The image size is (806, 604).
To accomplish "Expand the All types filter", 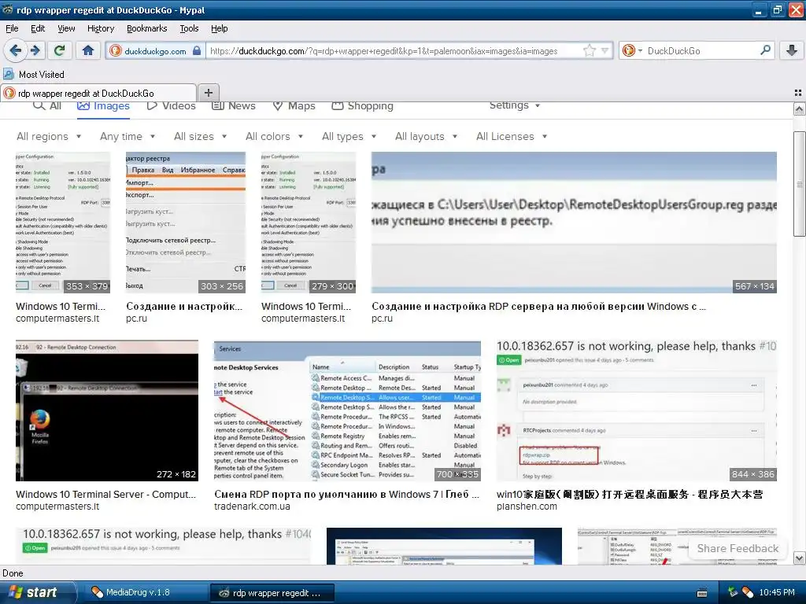I will click(x=349, y=136).
